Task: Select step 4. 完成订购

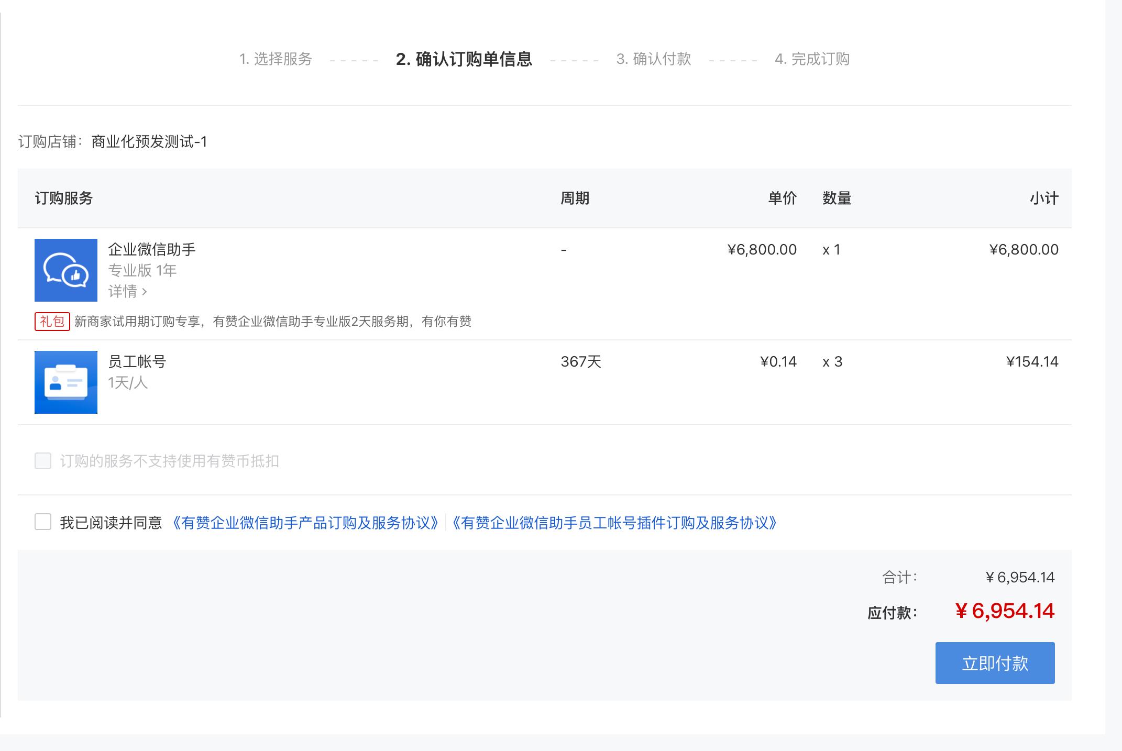Action: tap(812, 59)
